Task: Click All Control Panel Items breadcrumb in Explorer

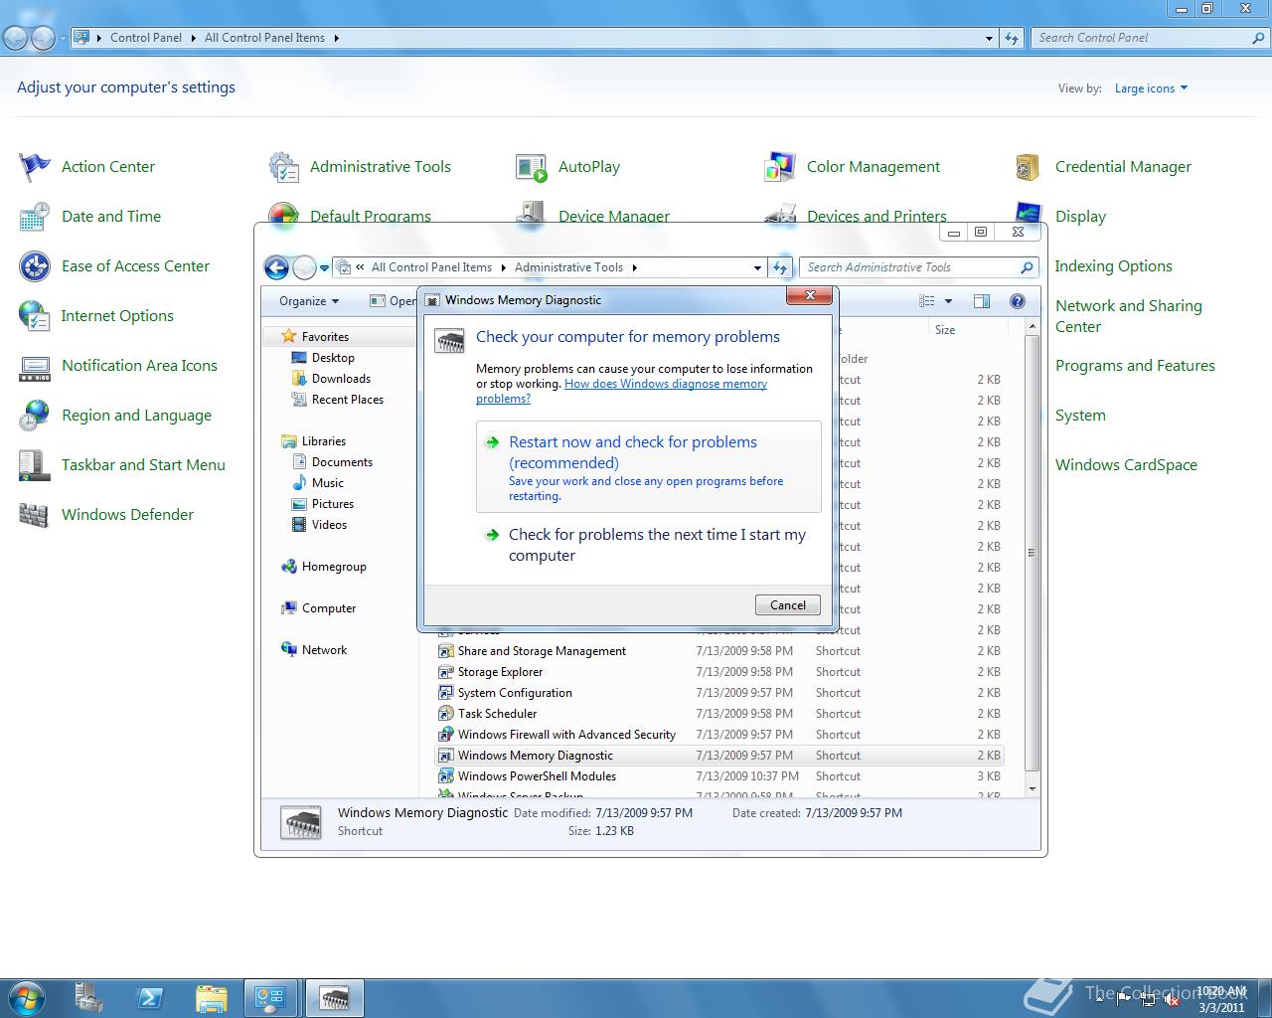Action: click(431, 267)
